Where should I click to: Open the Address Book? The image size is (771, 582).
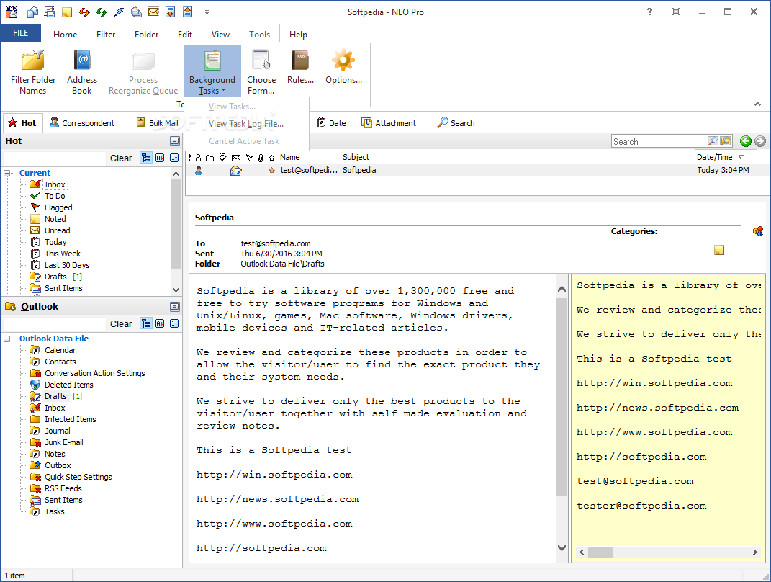point(81,72)
